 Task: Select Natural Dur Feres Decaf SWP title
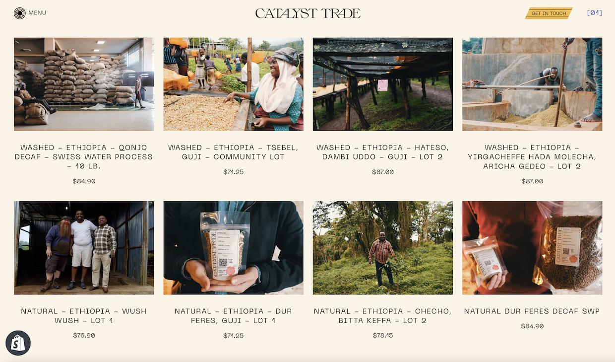[532, 311]
